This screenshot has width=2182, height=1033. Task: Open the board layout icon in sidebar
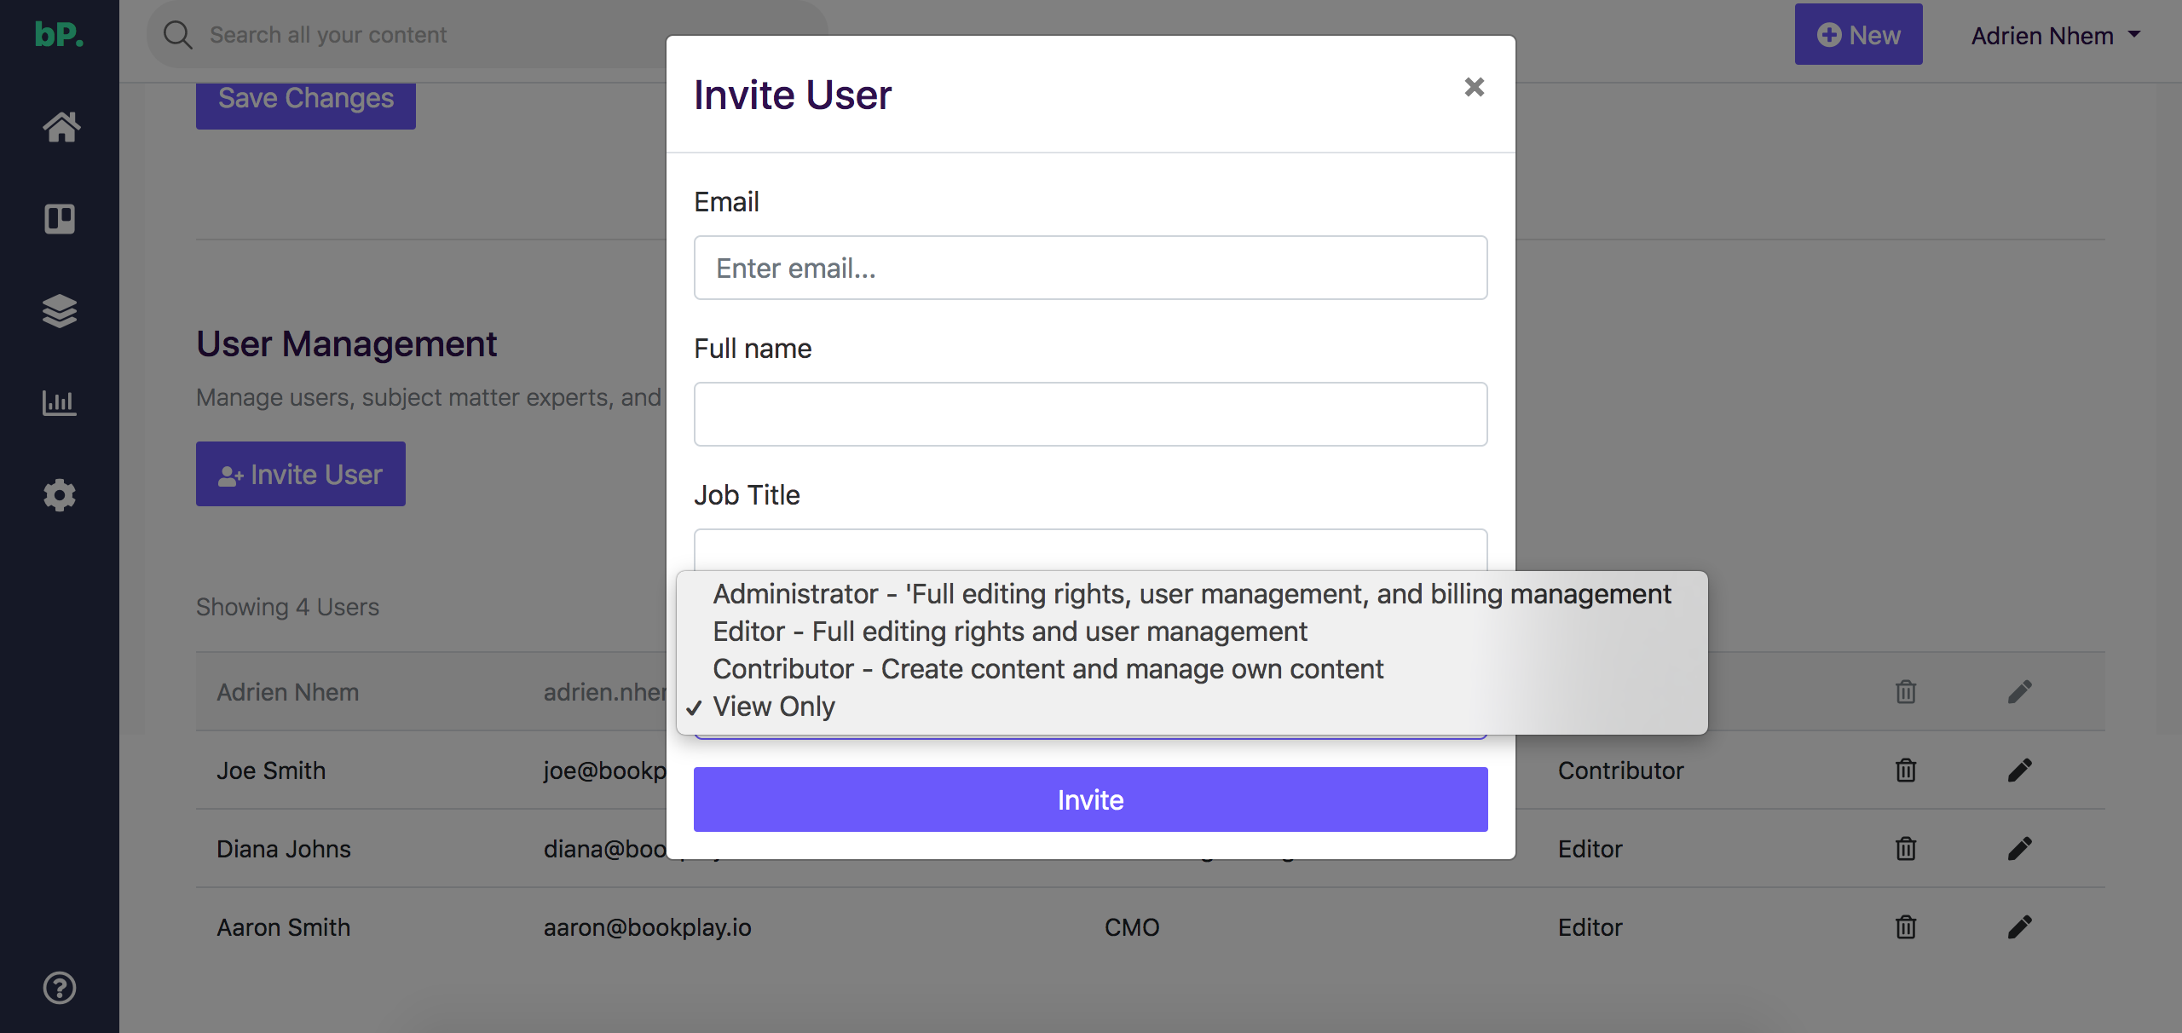(x=60, y=219)
